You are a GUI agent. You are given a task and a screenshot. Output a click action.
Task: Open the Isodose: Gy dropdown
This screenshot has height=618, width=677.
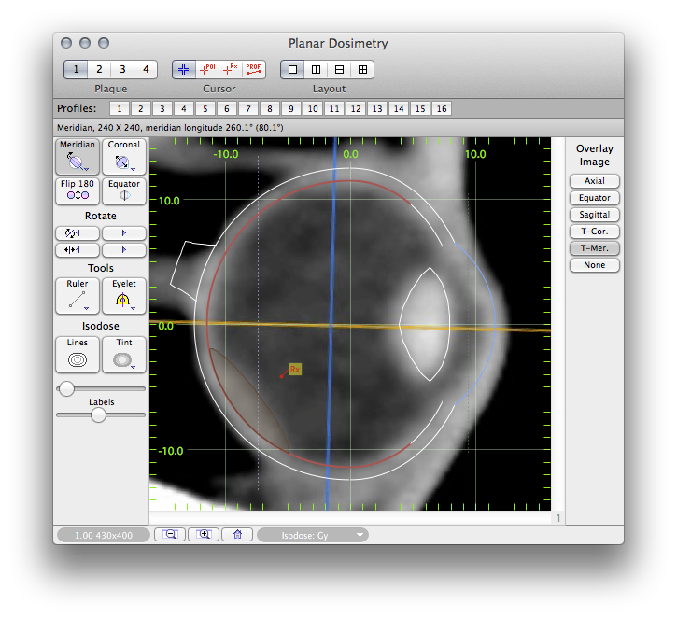[x=312, y=535]
